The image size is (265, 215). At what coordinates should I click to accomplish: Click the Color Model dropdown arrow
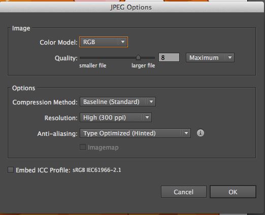tap(123, 42)
